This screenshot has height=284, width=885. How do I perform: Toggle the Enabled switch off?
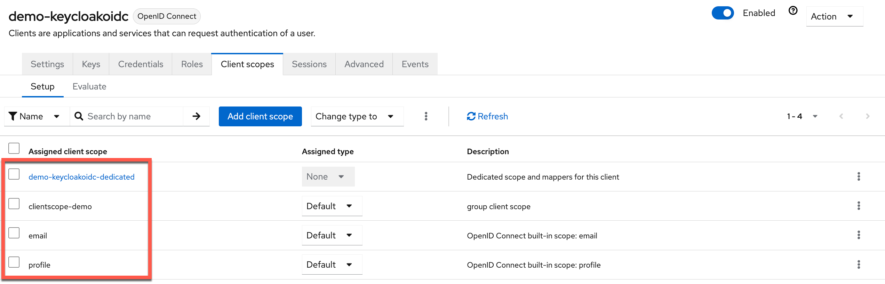click(723, 13)
